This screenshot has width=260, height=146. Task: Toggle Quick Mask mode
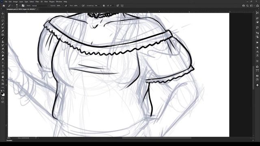(x=3, y=99)
